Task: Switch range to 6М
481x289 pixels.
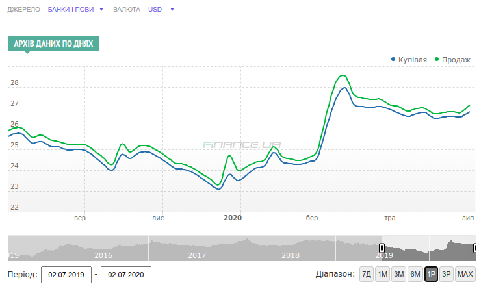Action: point(415,274)
